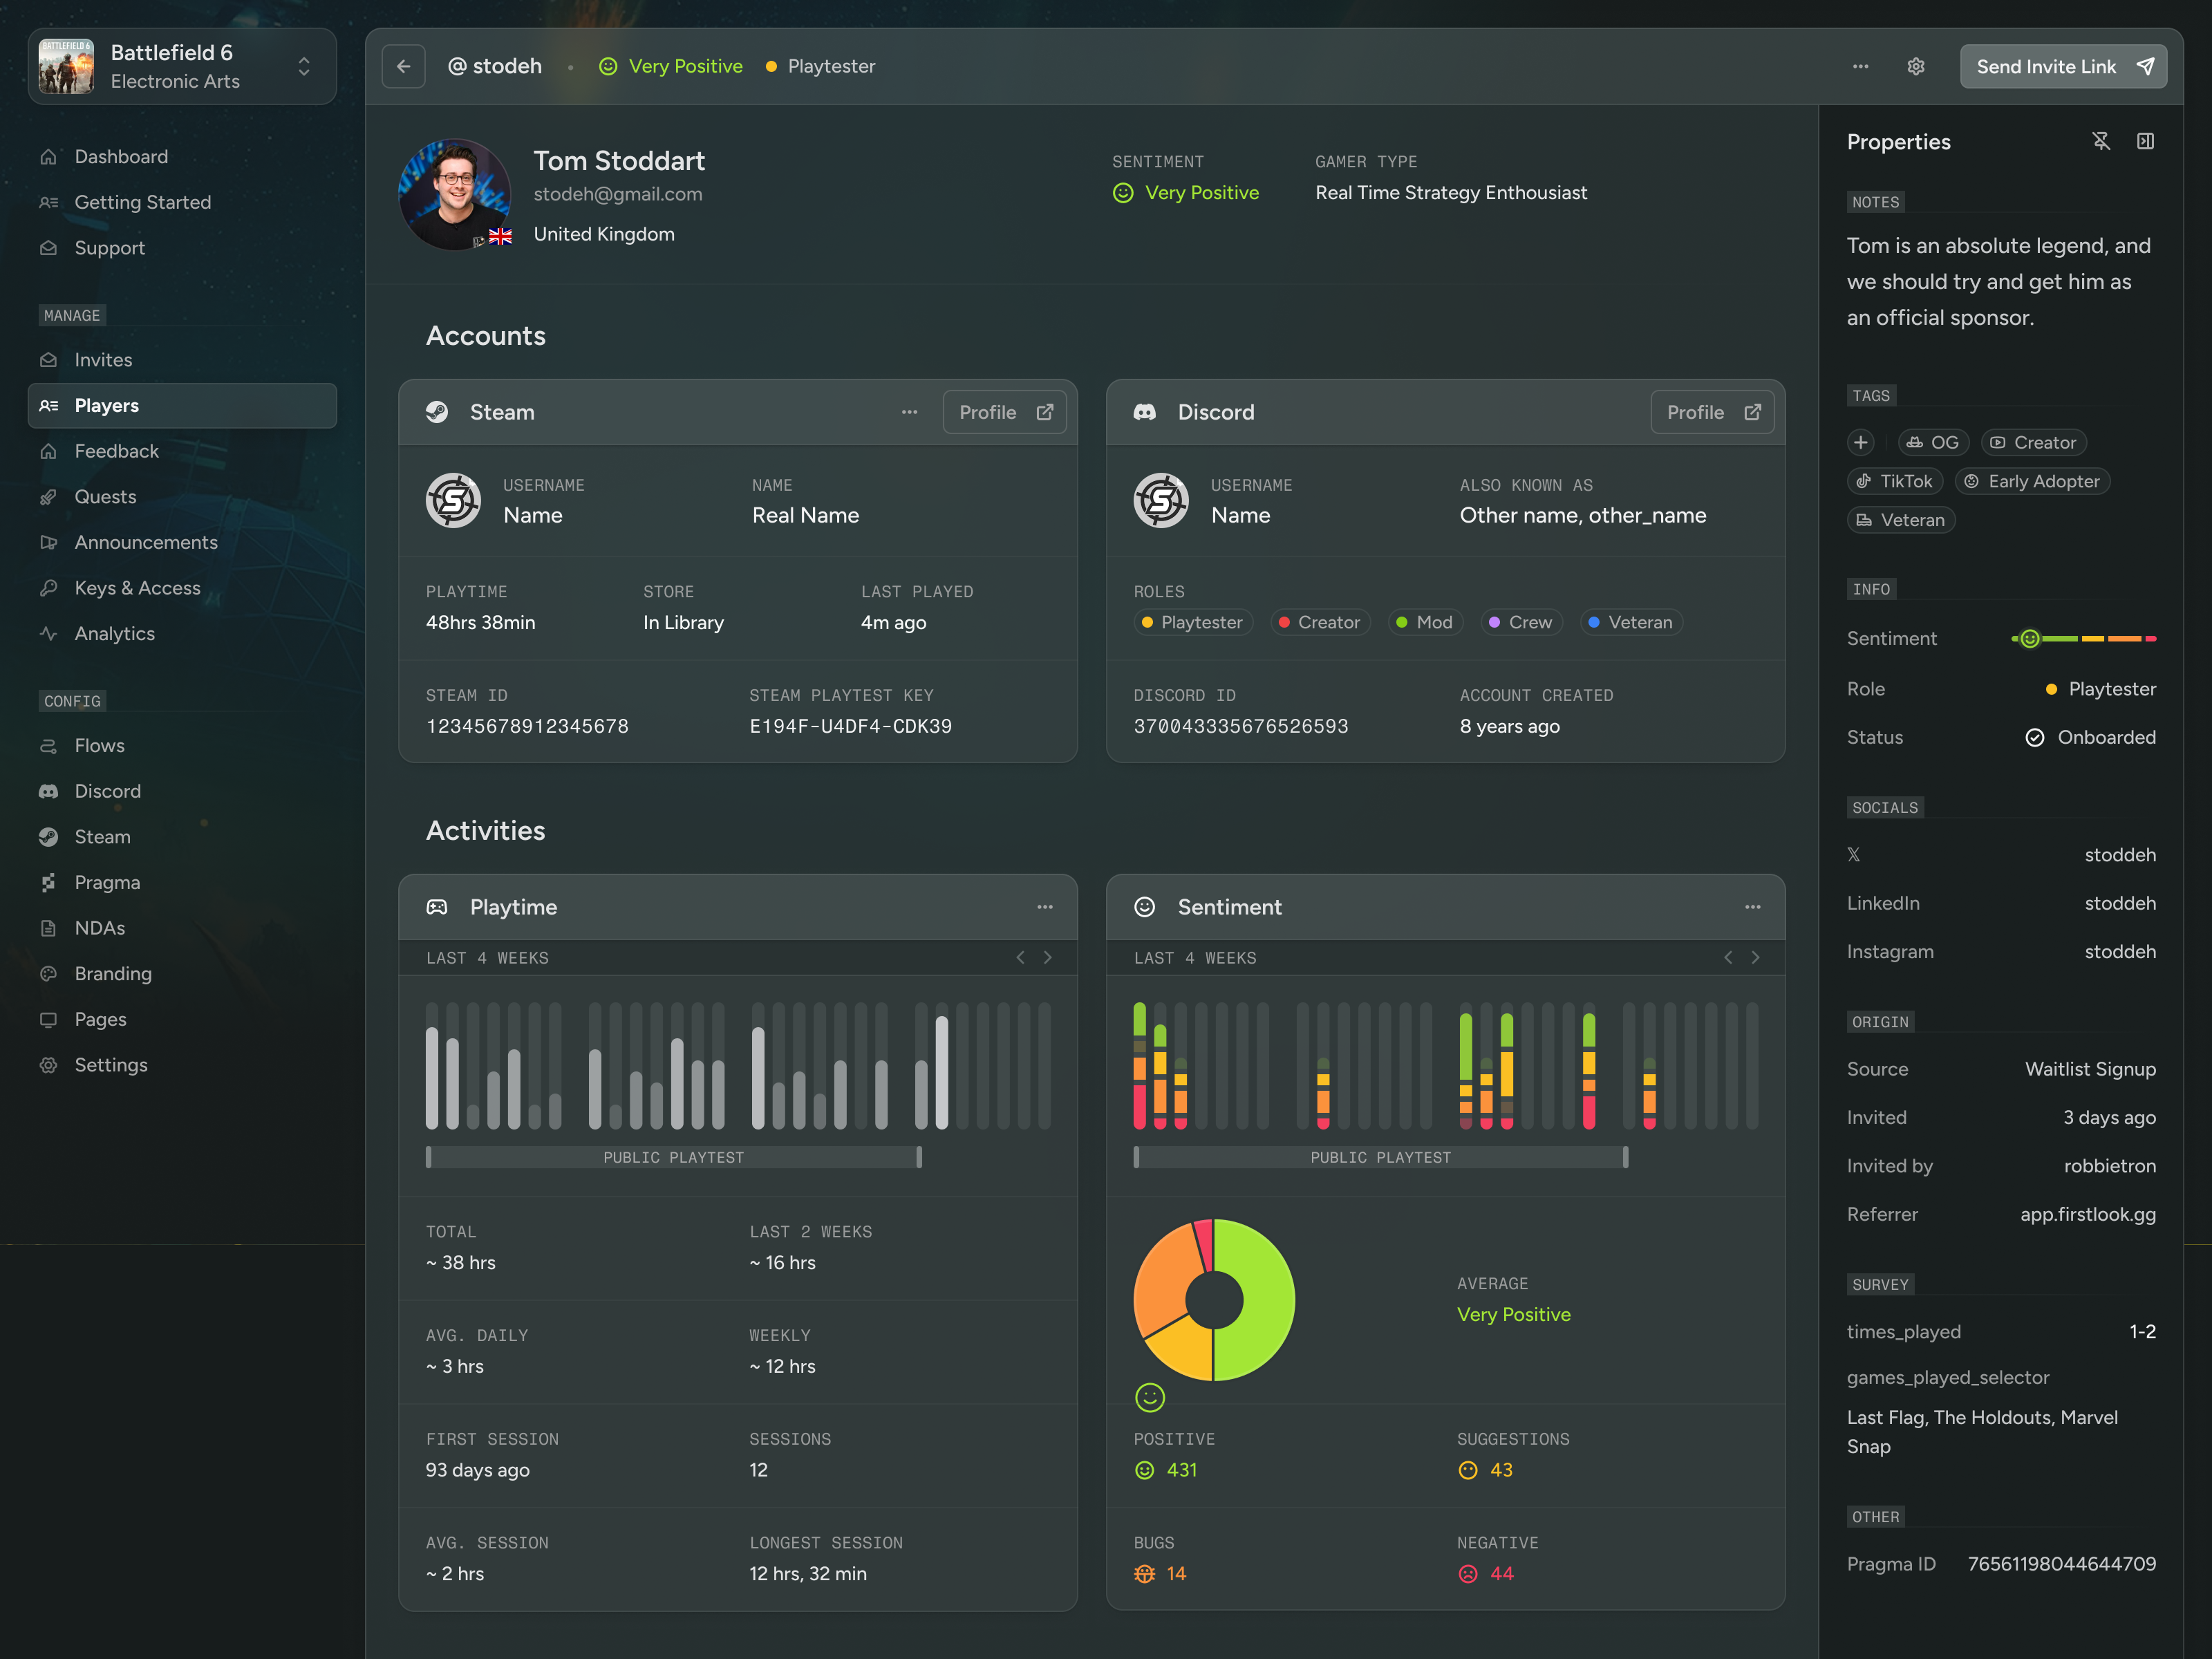Screen dimensions: 2212x1659
Task: Go to next Playtime period chevron
Action: click(x=1047, y=958)
